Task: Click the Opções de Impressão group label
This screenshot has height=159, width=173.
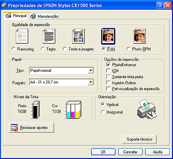Action: [122, 59]
